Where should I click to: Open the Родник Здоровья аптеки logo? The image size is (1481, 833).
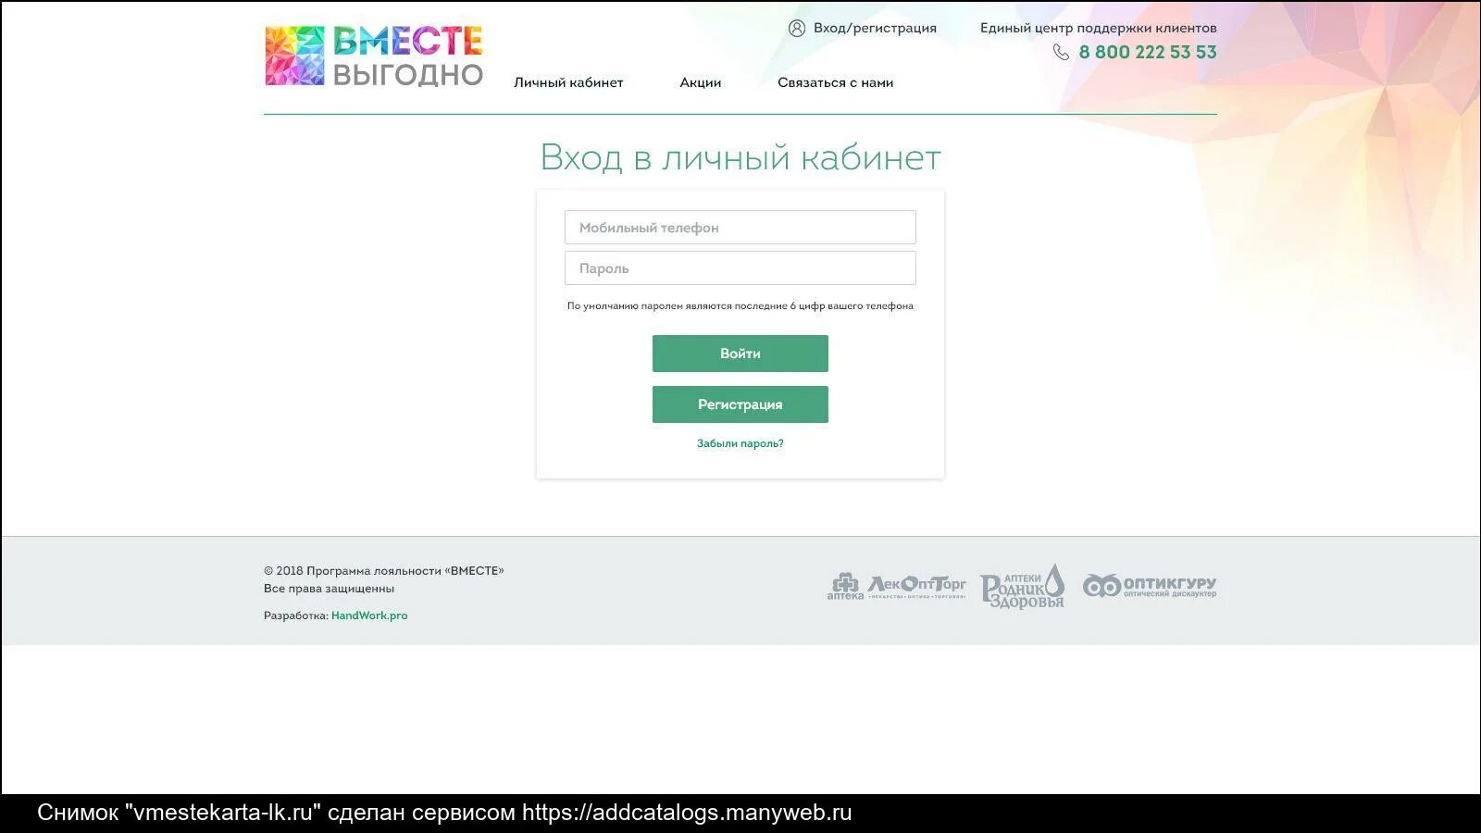[x=1023, y=586]
